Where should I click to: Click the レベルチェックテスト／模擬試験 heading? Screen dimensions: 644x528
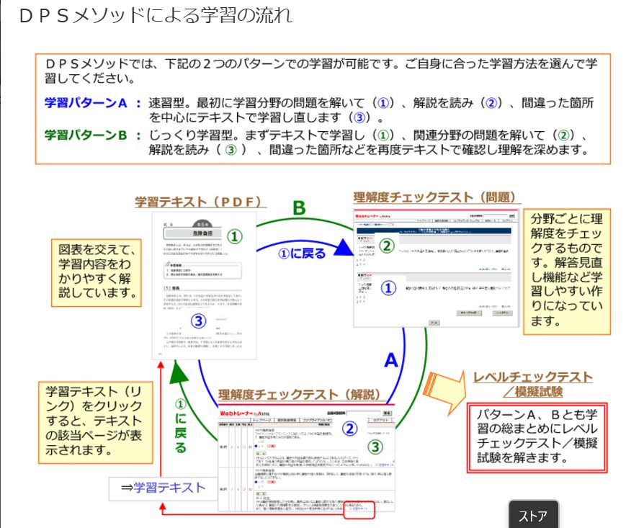click(532, 383)
